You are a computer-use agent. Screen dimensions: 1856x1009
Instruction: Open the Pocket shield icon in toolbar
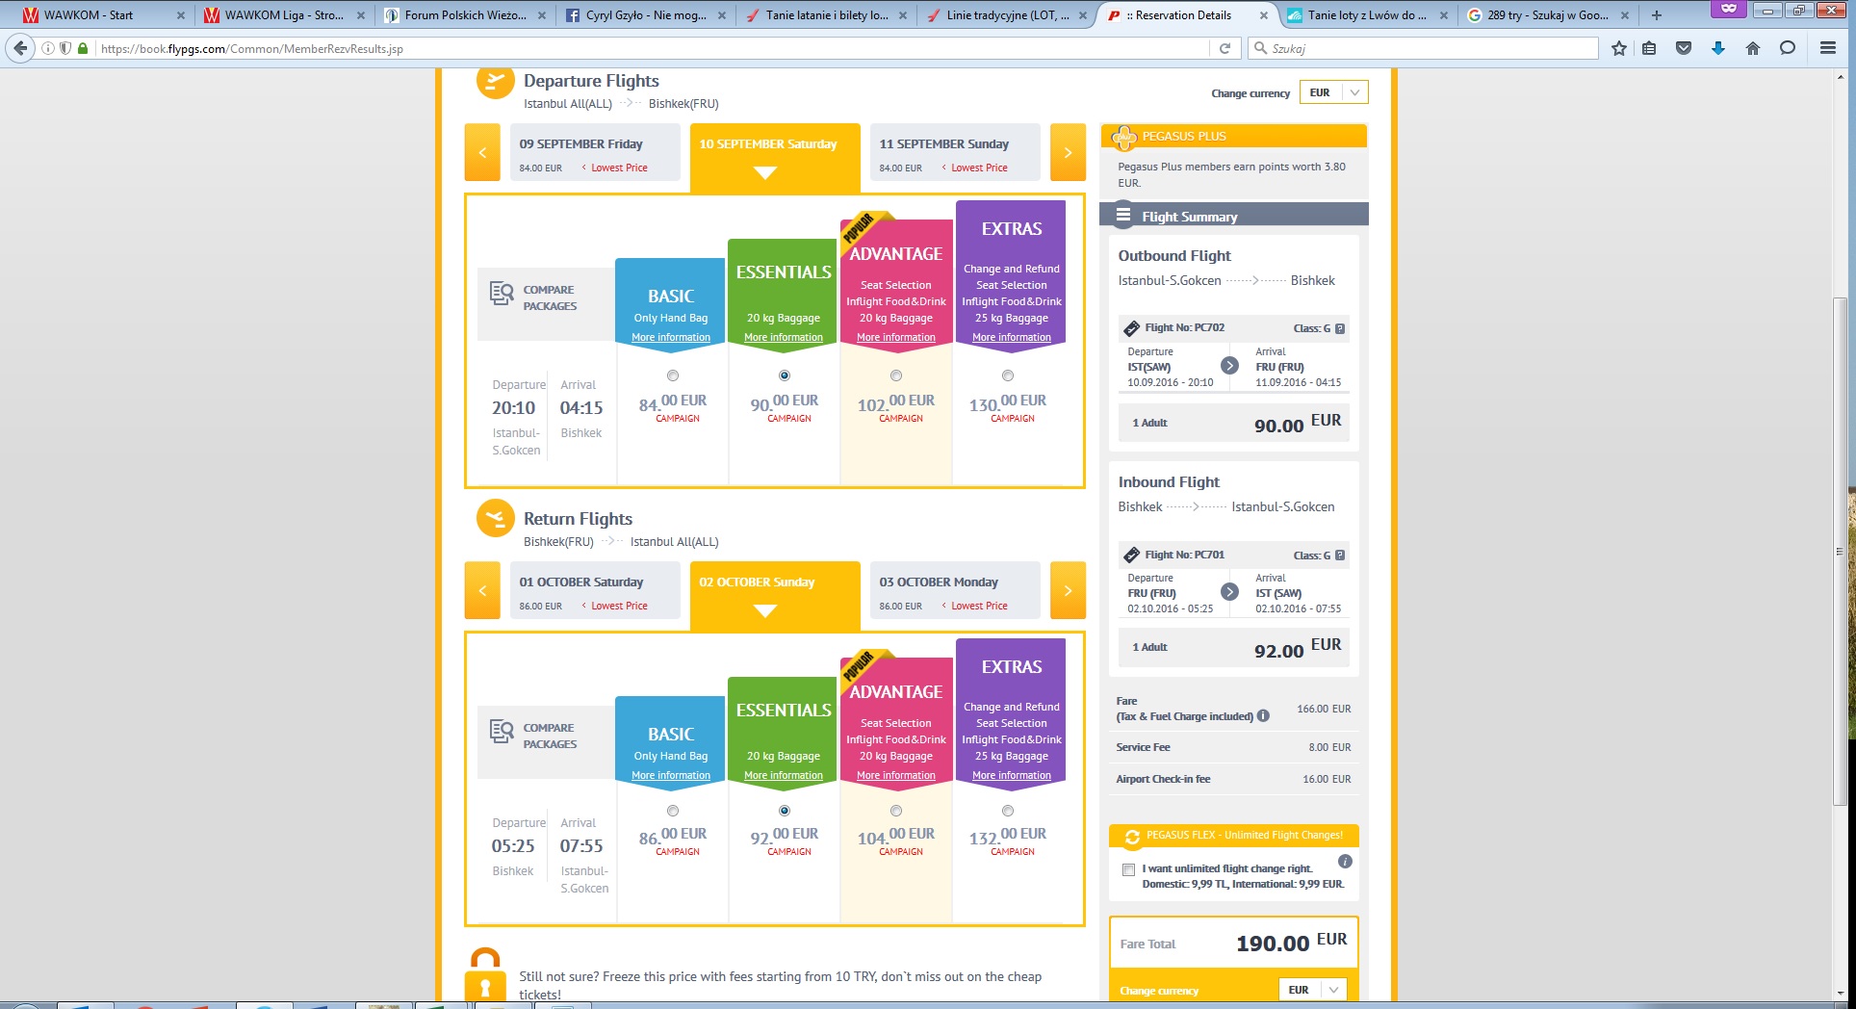[1684, 48]
